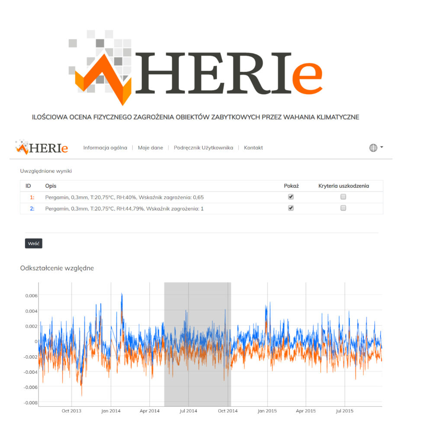427x443 pixels.
Task: Click the Odkształcenie względne chart title
Action: point(57,268)
